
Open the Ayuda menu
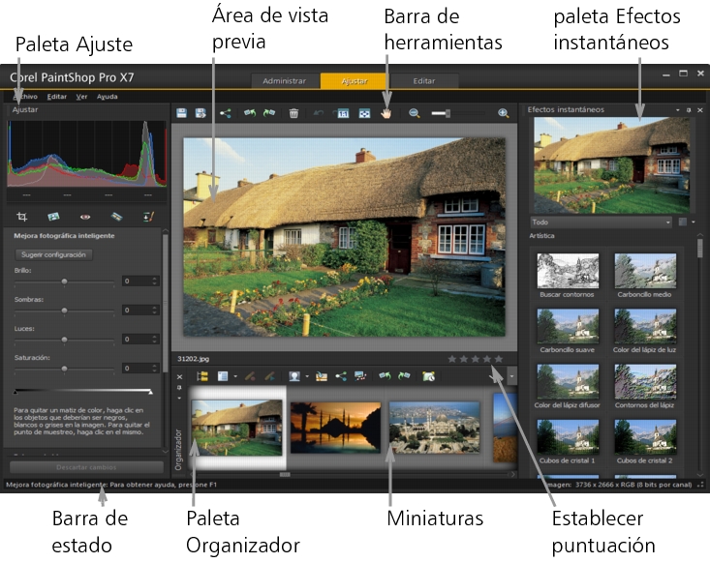point(108,97)
